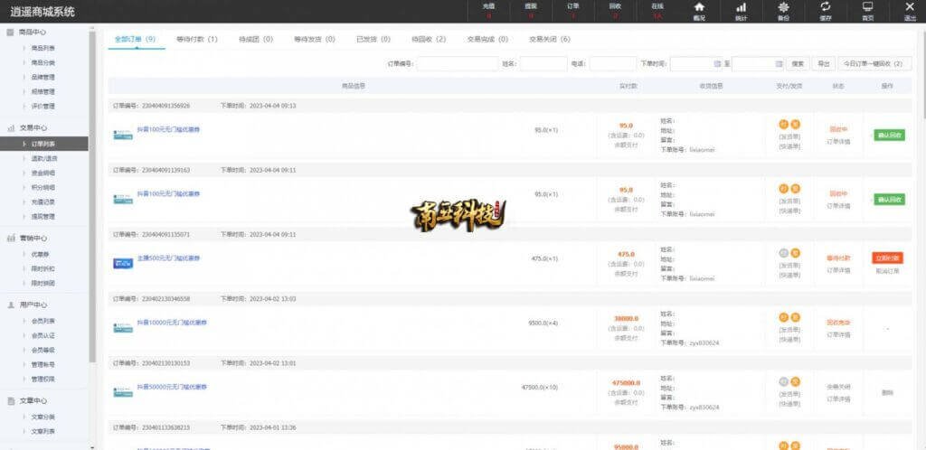This screenshot has height=450, width=926.
Task: Click the 订单编号 input field
Action: coord(457,64)
